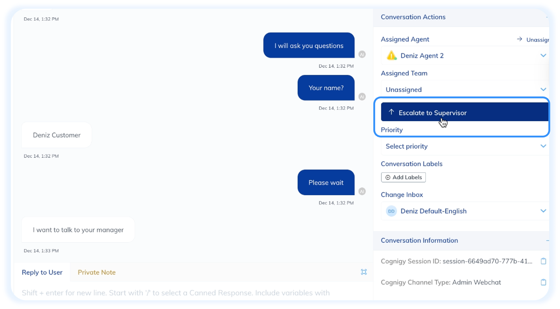The width and height of the screenshot is (560, 309).
Task: Click the Add Labels button
Action: (x=403, y=177)
